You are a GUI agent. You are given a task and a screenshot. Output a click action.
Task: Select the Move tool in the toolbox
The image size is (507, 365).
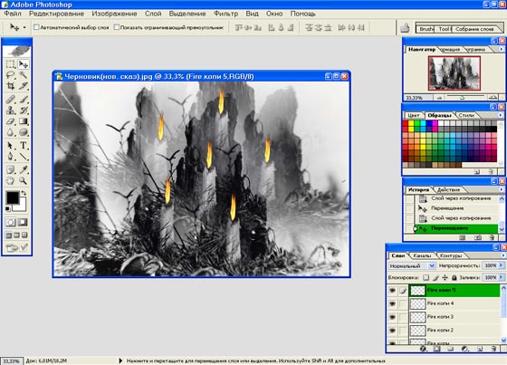coord(24,64)
